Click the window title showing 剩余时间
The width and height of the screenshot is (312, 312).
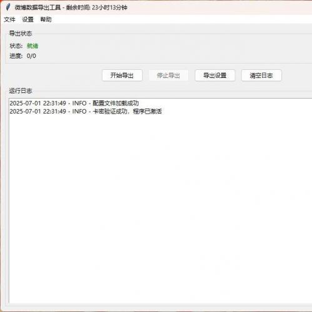click(71, 7)
